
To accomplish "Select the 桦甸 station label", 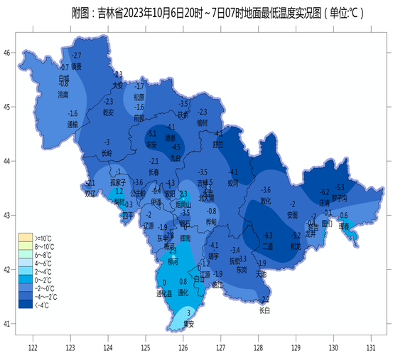I will 211,221.
